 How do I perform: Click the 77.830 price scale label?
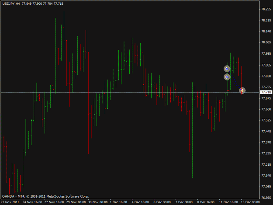[266, 76]
